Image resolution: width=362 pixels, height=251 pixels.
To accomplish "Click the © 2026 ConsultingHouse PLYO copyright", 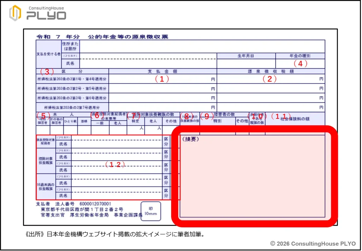I will point(313,244).
